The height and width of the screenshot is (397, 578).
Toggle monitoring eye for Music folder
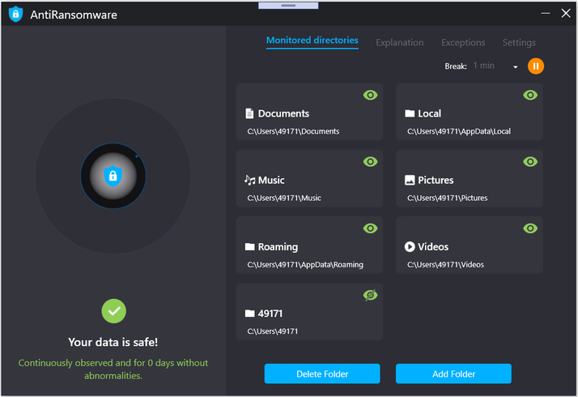[x=370, y=161]
